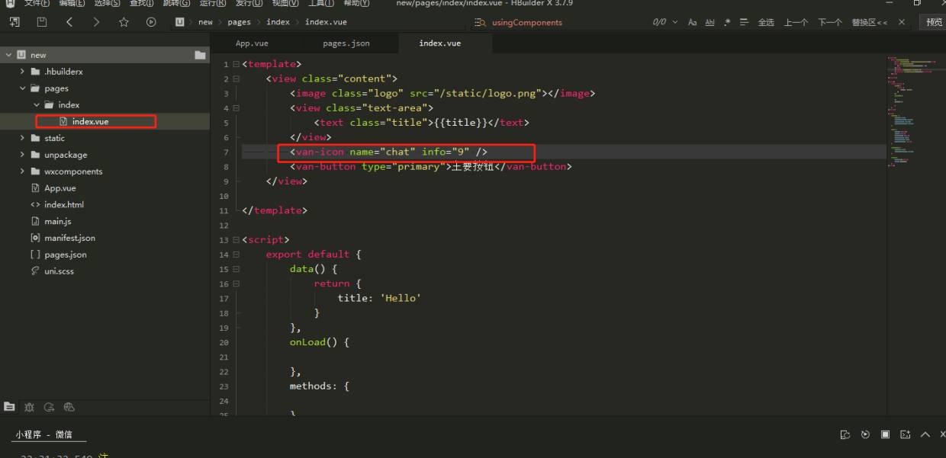This screenshot has height=458, width=946.
Task: Click the 下一个 (next match) button
Action: point(830,22)
